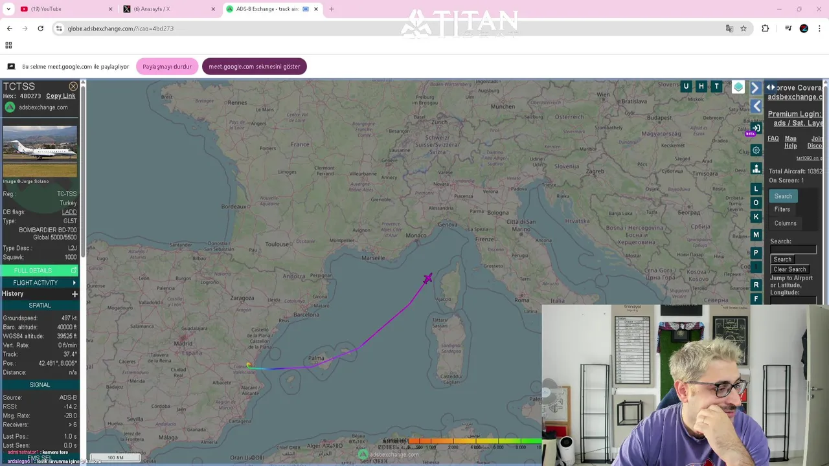The image size is (829, 466).
Task: Click the site information icon in address bar
Action: [x=59, y=28]
